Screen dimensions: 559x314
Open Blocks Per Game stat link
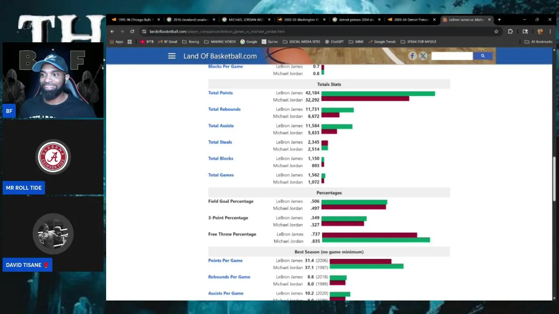pyautogui.click(x=225, y=66)
